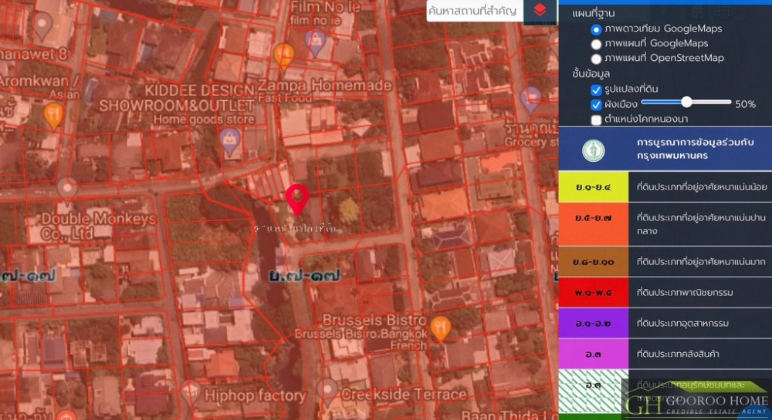Click the Bangkok Metropolitan green emblem
772x420 pixels.
(x=593, y=150)
